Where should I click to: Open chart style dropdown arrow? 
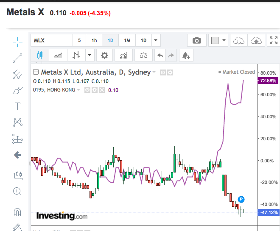[90, 55]
